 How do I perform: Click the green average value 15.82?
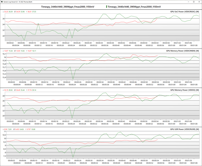pos(22,51)
